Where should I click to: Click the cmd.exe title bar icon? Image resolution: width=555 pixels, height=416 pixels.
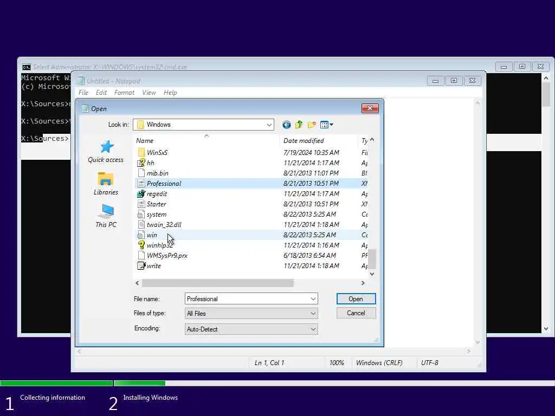click(x=27, y=67)
